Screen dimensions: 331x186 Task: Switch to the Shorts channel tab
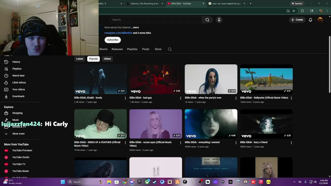103,49
